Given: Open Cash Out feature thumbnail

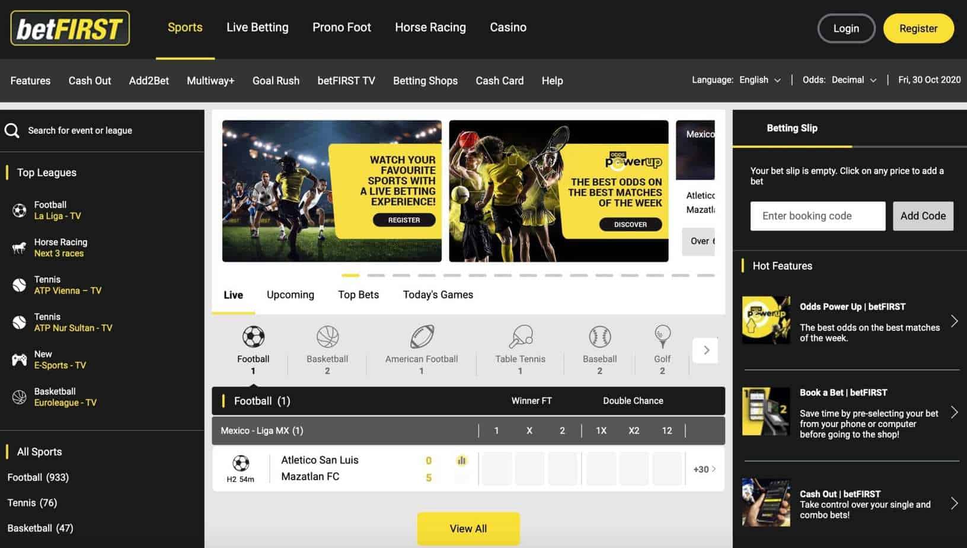Looking at the screenshot, I should (766, 502).
